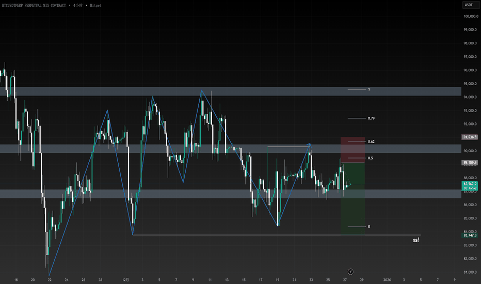481x284 pixels.
Task: Select Fibonacci level label 1
Action: click(368, 90)
